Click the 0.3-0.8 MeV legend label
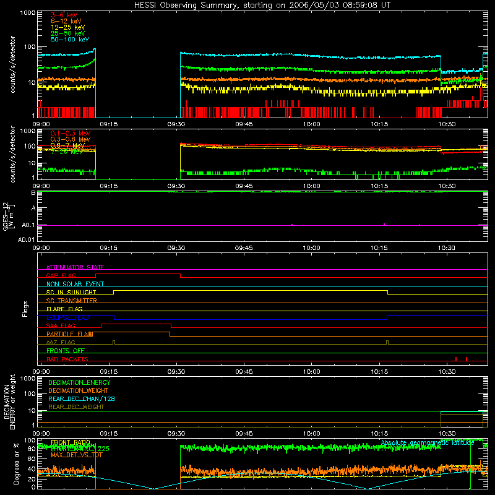 click(x=71, y=139)
